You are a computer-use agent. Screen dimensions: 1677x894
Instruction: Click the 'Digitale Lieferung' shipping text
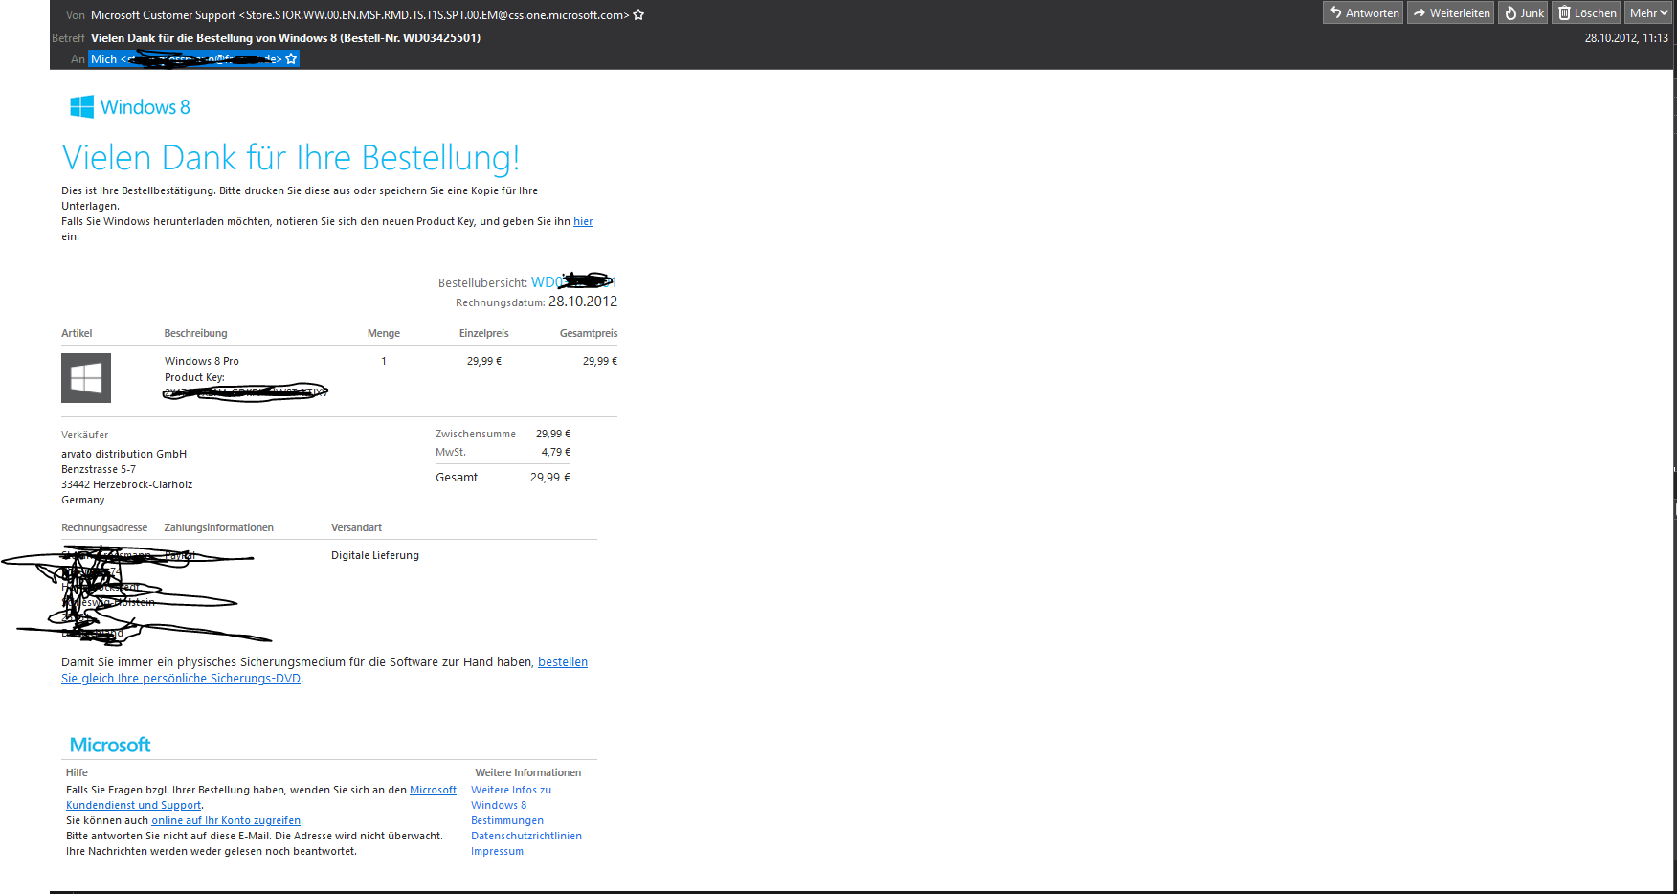[x=375, y=555]
